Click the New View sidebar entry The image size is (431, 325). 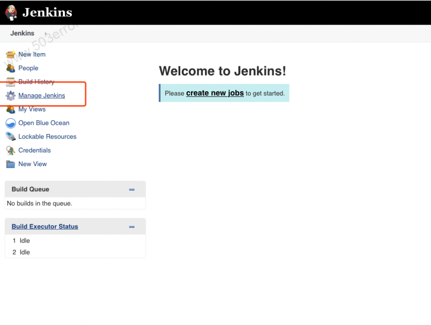(x=33, y=164)
